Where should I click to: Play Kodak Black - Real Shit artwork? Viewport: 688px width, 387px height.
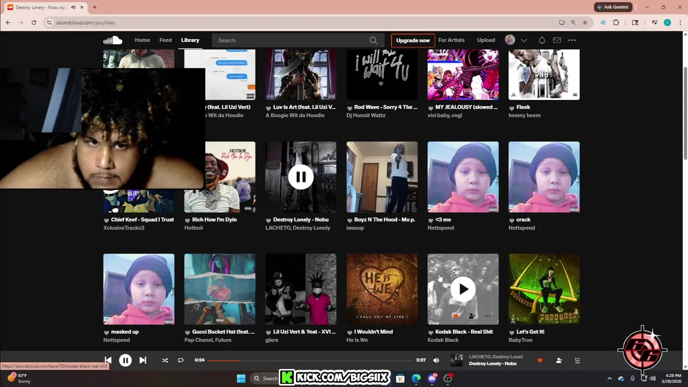pos(463,289)
